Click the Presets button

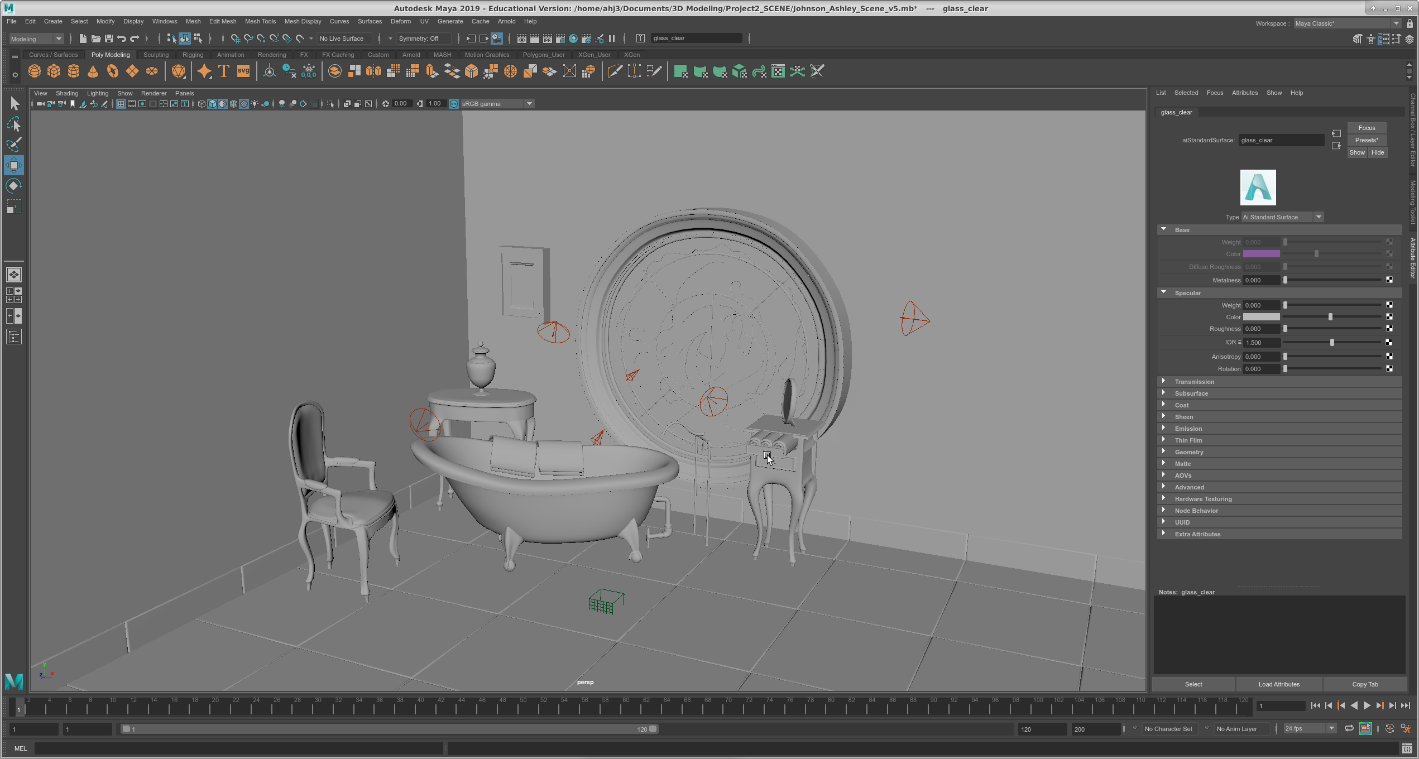pyautogui.click(x=1366, y=140)
